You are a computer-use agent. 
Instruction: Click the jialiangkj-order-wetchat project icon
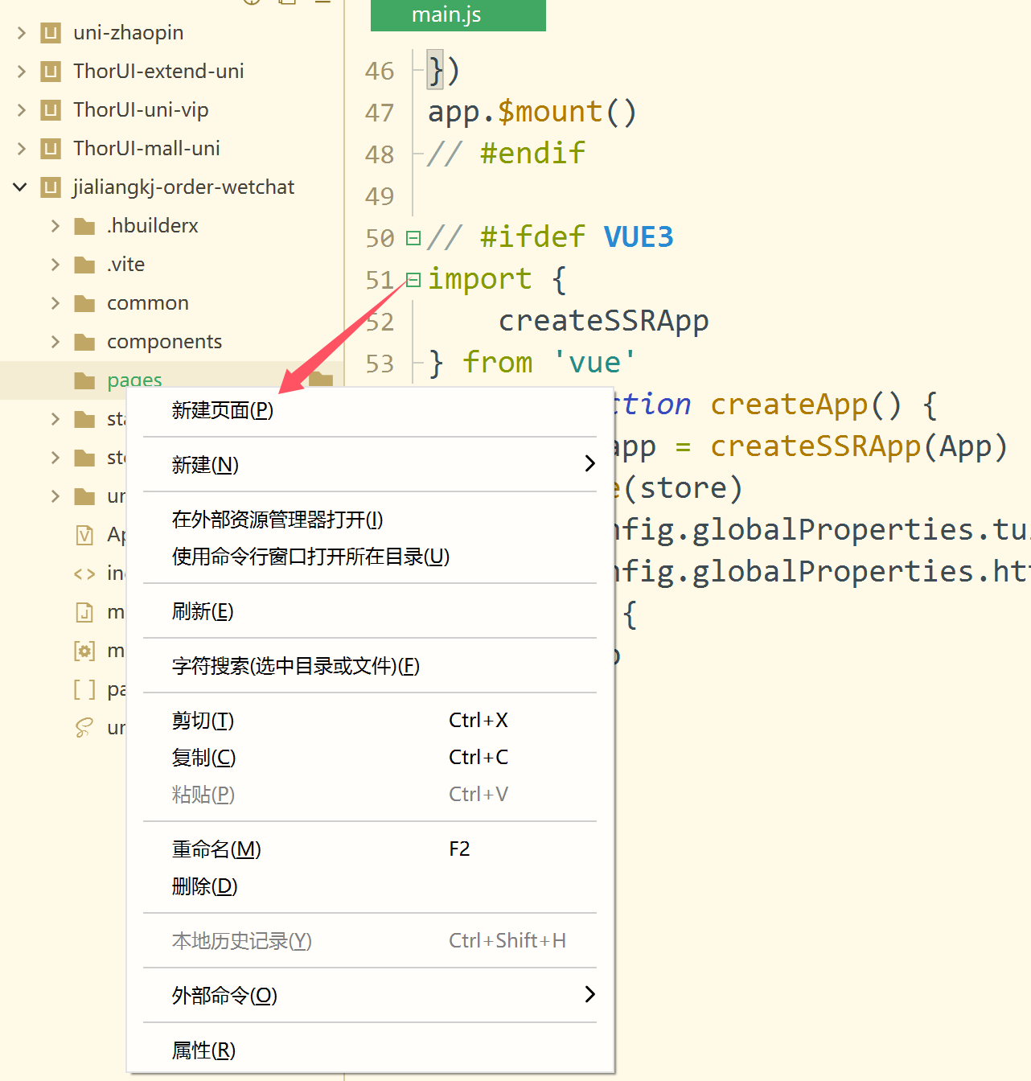(x=51, y=187)
